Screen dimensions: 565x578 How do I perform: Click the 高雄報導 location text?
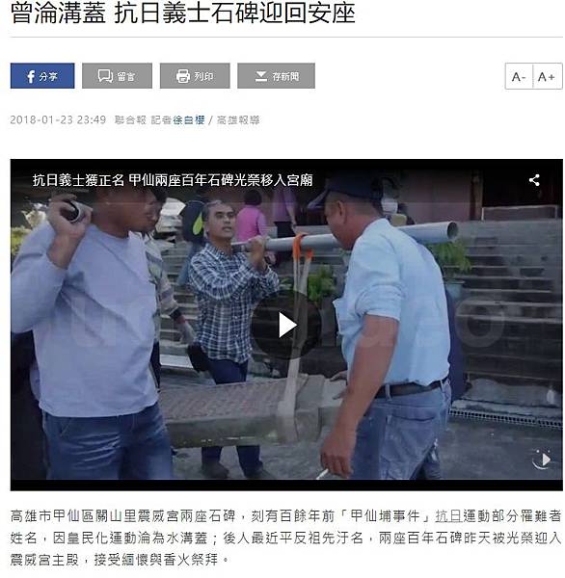[238, 120]
